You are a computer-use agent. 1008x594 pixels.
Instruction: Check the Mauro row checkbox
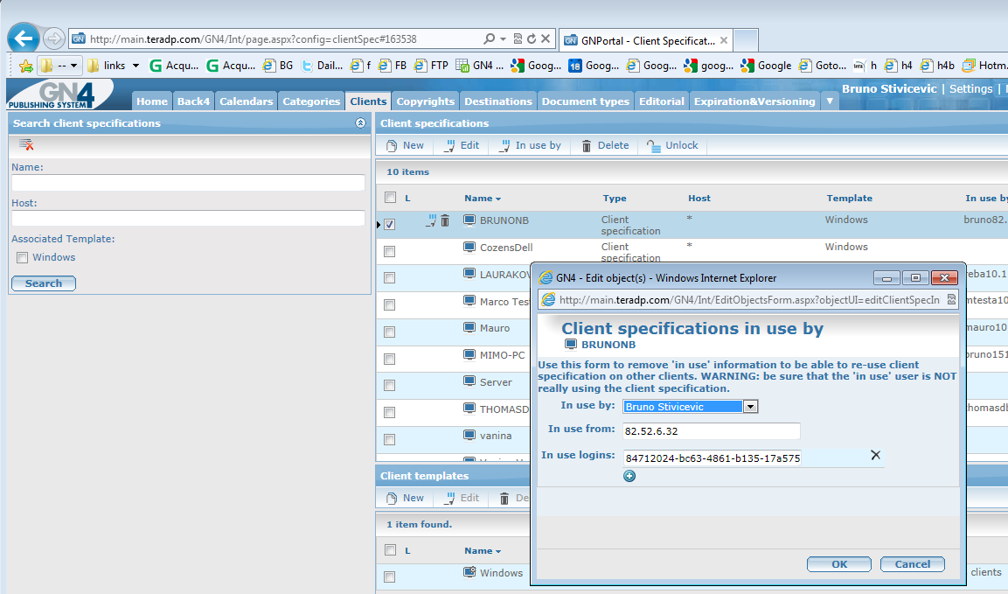[x=390, y=332]
